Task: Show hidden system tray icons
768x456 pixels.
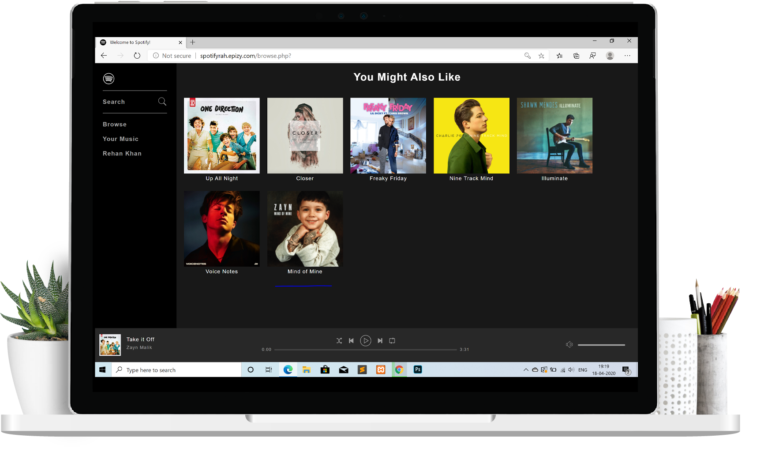Action: click(526, 370)
